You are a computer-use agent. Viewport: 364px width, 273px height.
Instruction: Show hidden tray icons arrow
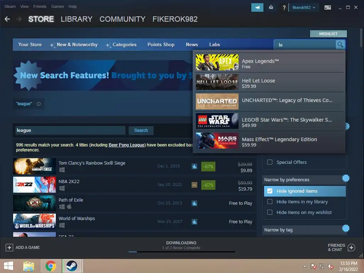(305, 266)
